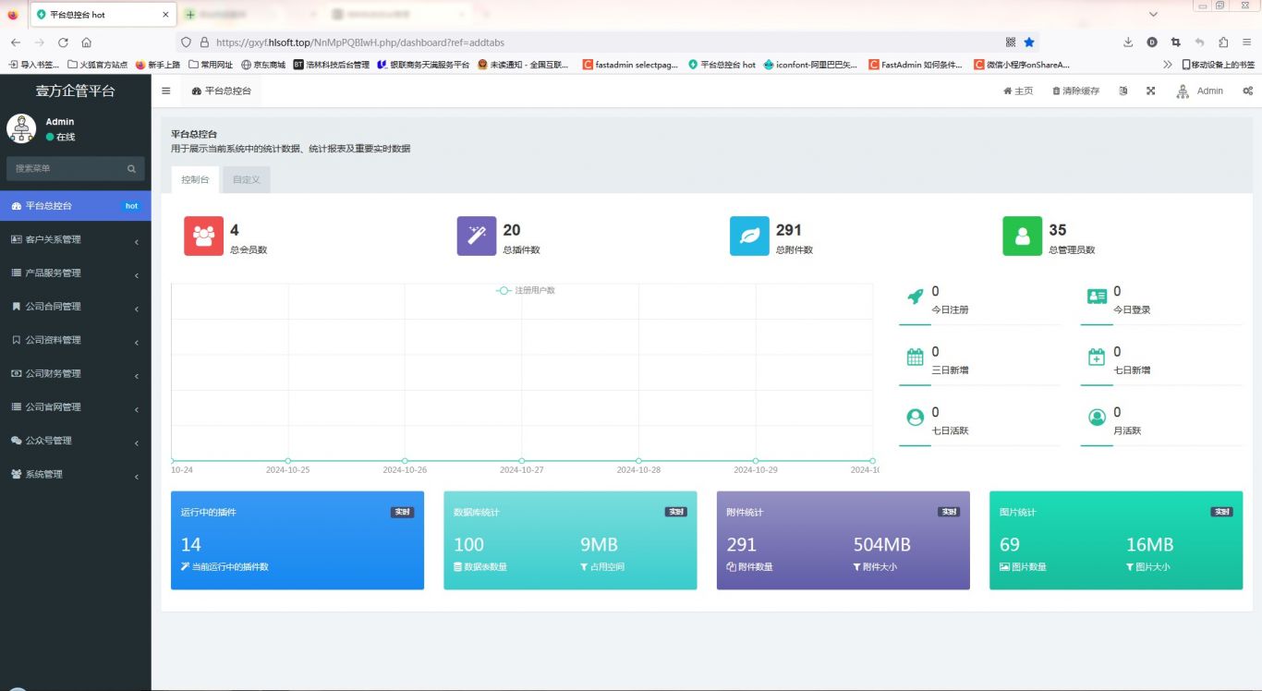Click the 三日新增 calendar icon
Viewport: 1262px width, 691px height.
tap(915, 357)
